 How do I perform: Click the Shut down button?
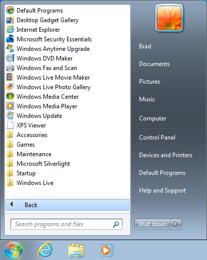(x=152, y=224)
